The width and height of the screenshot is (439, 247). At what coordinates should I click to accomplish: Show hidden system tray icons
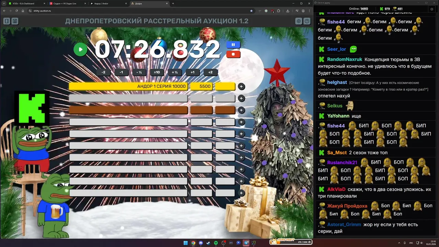pos(399,243)
